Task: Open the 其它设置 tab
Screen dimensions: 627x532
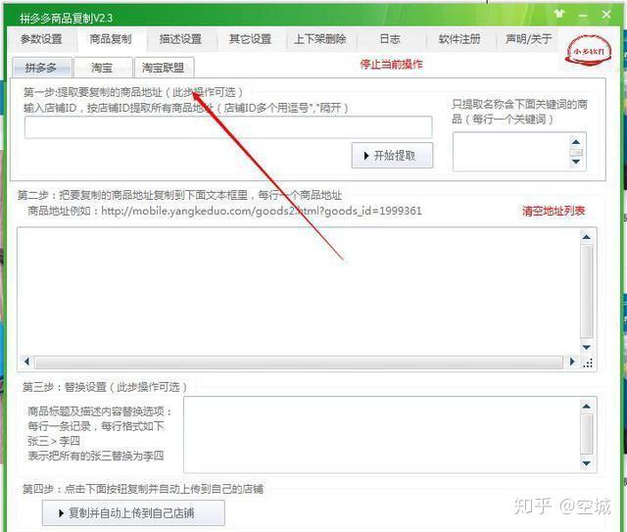Action: (251, 39)
